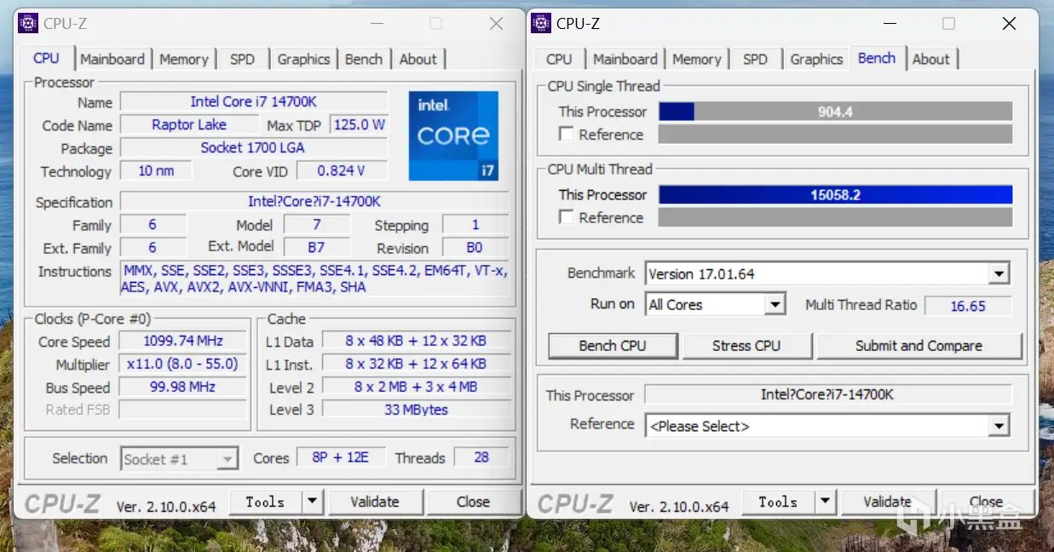Click the Intel Core i7 logo badge

pos(453,135)
